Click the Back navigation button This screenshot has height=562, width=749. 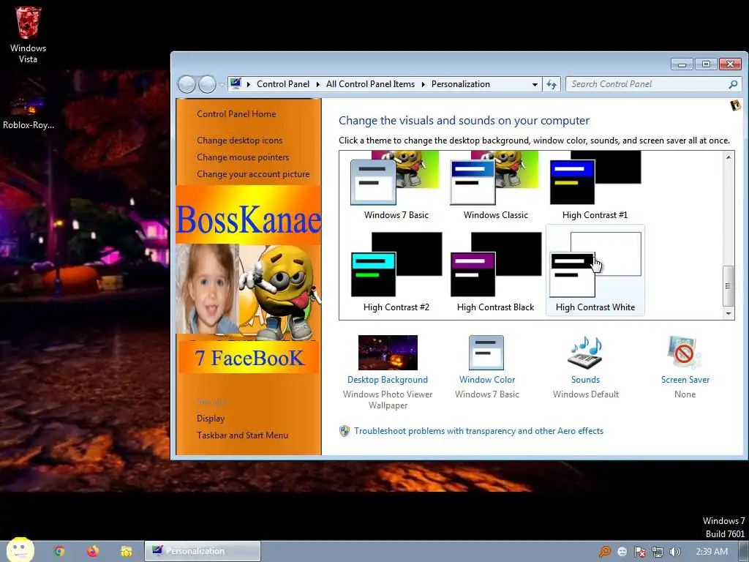coord(187,85)
